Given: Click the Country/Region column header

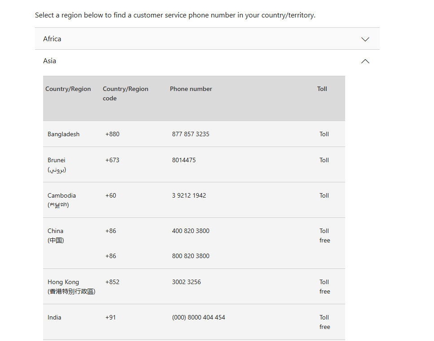Looking at the screenshot, I should 68,89.
